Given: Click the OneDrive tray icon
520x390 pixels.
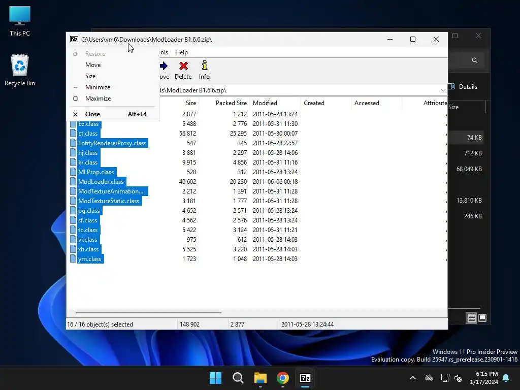Looking at the screenshot, I should 429,378.
